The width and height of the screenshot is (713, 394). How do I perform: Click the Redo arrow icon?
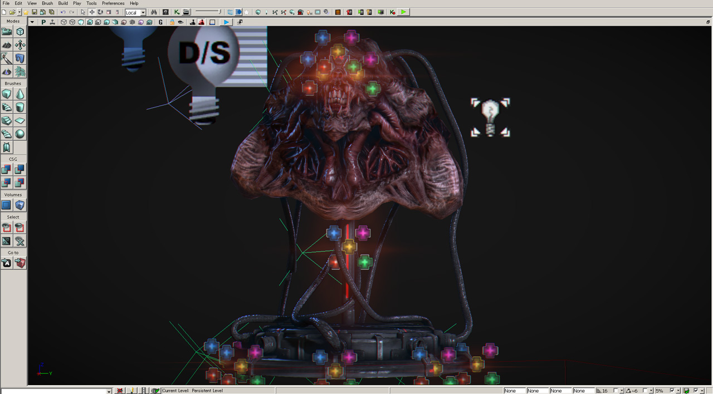coord(72,12)
